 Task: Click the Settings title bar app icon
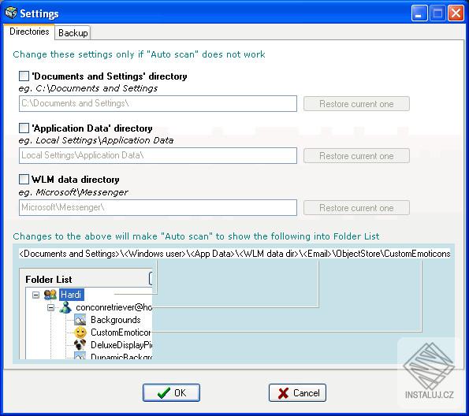pos(11,13)
